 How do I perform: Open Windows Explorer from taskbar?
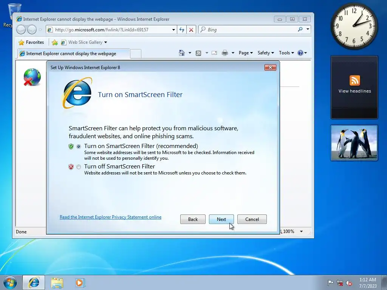(57, 283)
